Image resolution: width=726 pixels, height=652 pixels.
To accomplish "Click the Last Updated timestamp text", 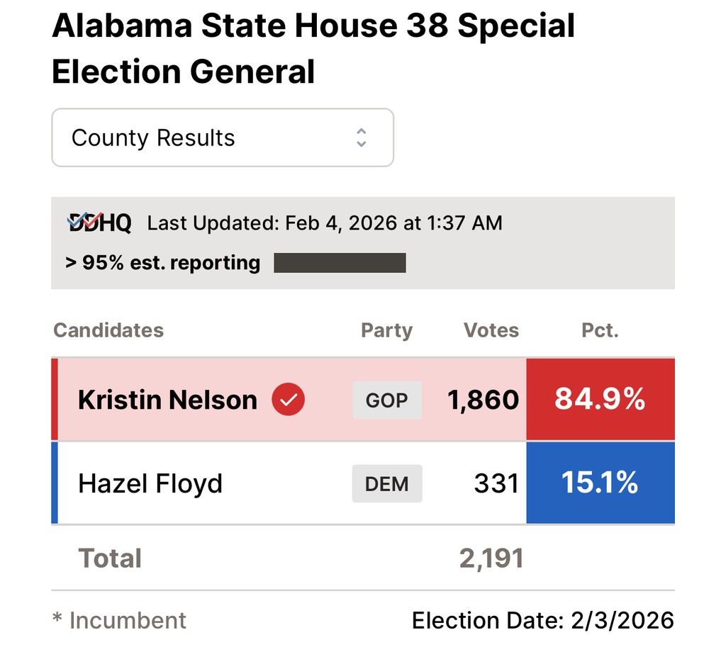I will [x=325, y=223].
